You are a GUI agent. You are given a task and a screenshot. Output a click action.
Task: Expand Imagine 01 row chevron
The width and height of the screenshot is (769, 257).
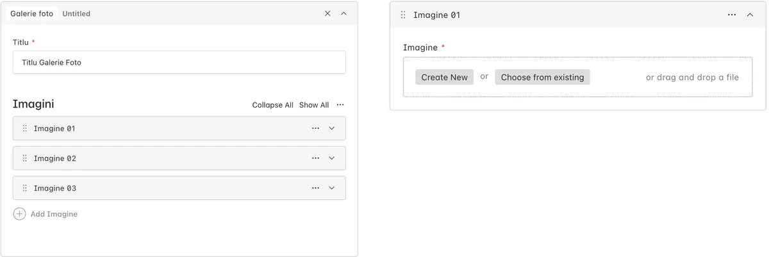[x=331, y=128]
